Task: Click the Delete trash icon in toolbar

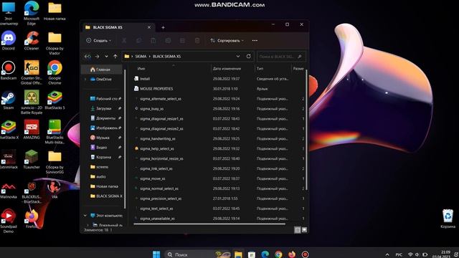Action: pos(197,41)
